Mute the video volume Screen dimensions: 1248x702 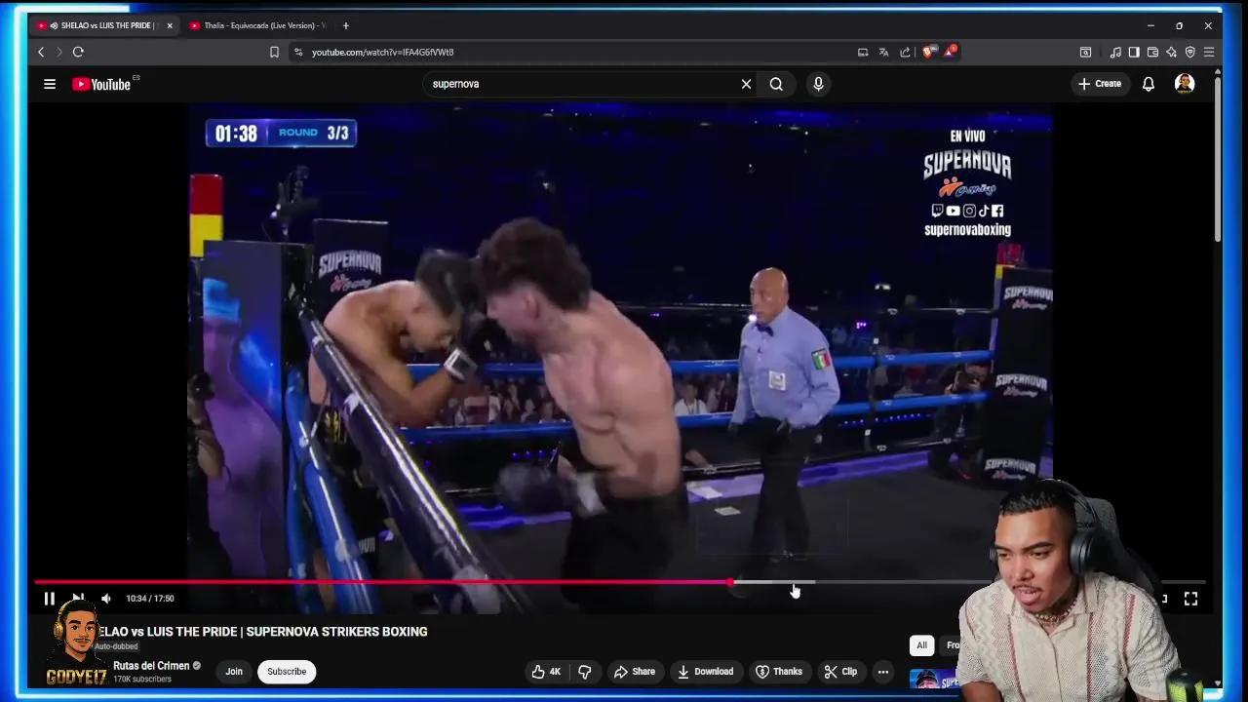tap(106, 599)
